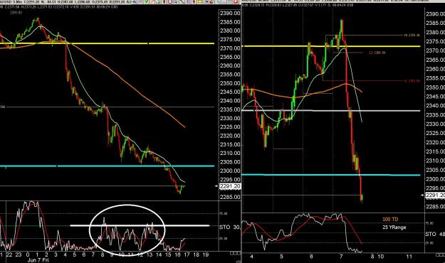This screenshot has width=445, height=263.
Task: Click the red square icon ending the toolbar
Action: (x=236, y=1)
